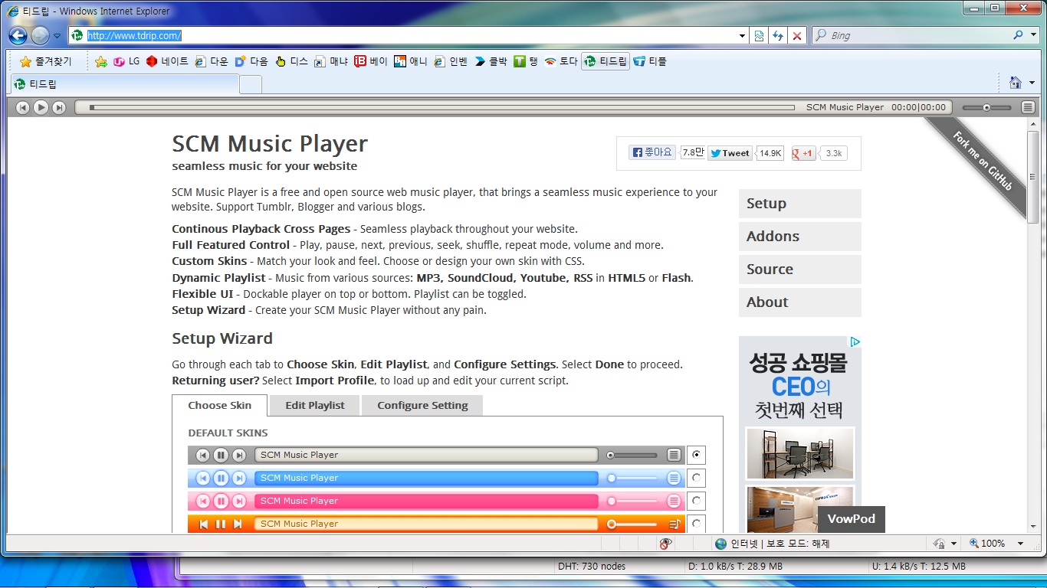This screenshot has width=1047, height=588.
Task: Open the zoom level 100% dropdown
Action: click(1020, 544)
